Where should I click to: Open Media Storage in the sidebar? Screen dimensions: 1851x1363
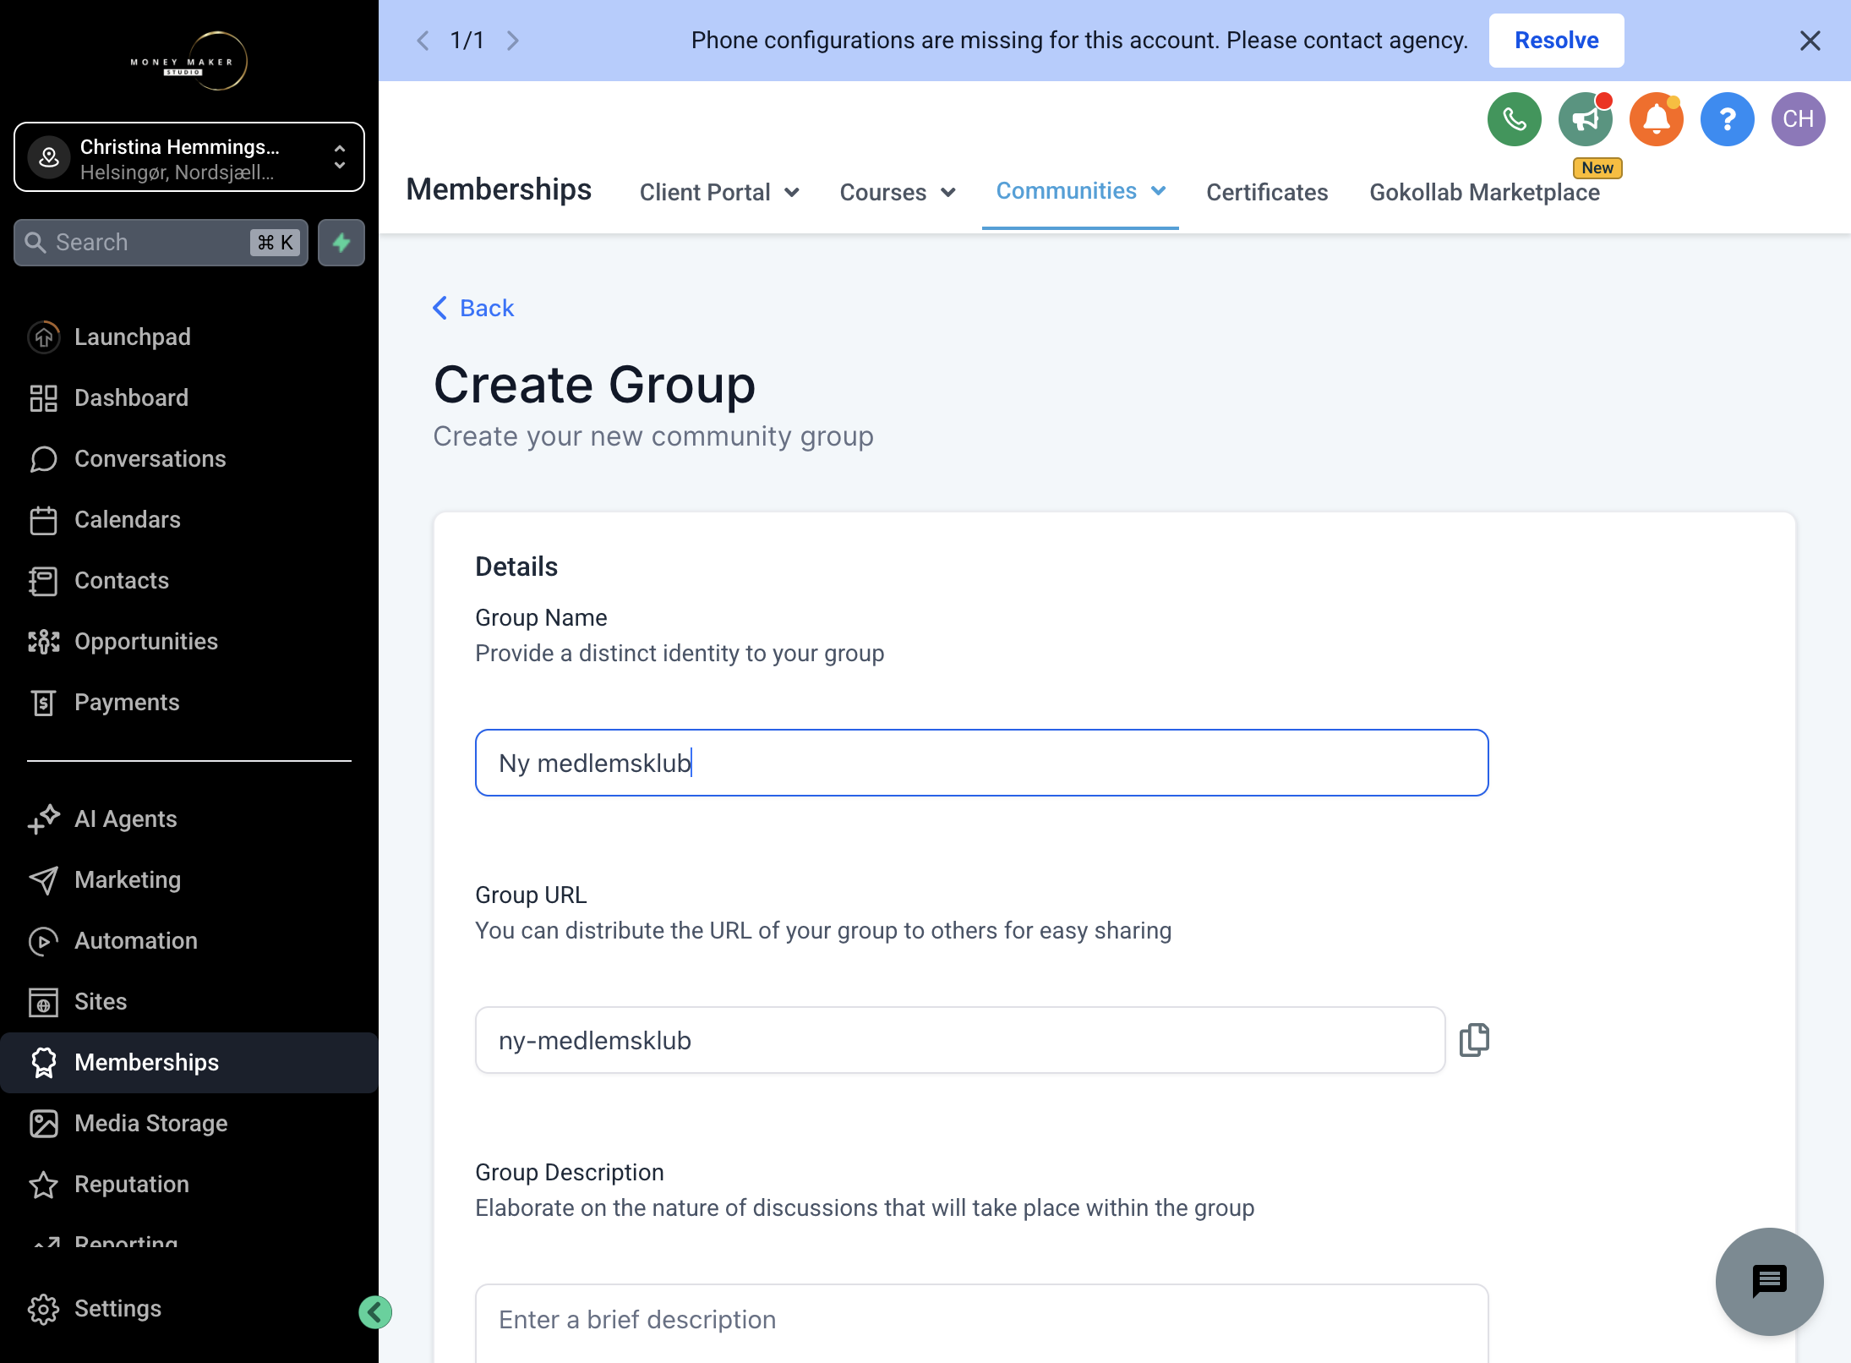(189, 1123)
